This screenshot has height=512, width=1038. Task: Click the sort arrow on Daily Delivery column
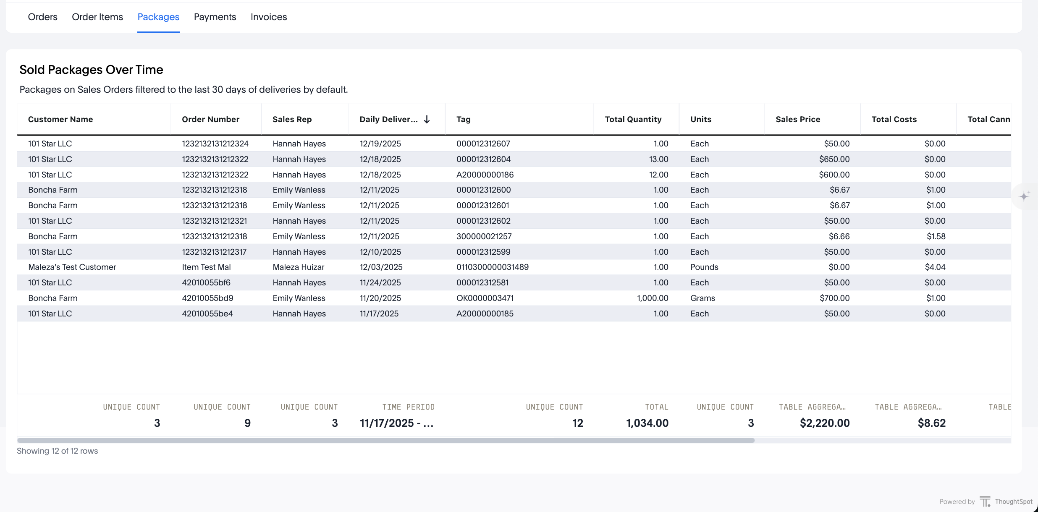(x=427, y=119)
